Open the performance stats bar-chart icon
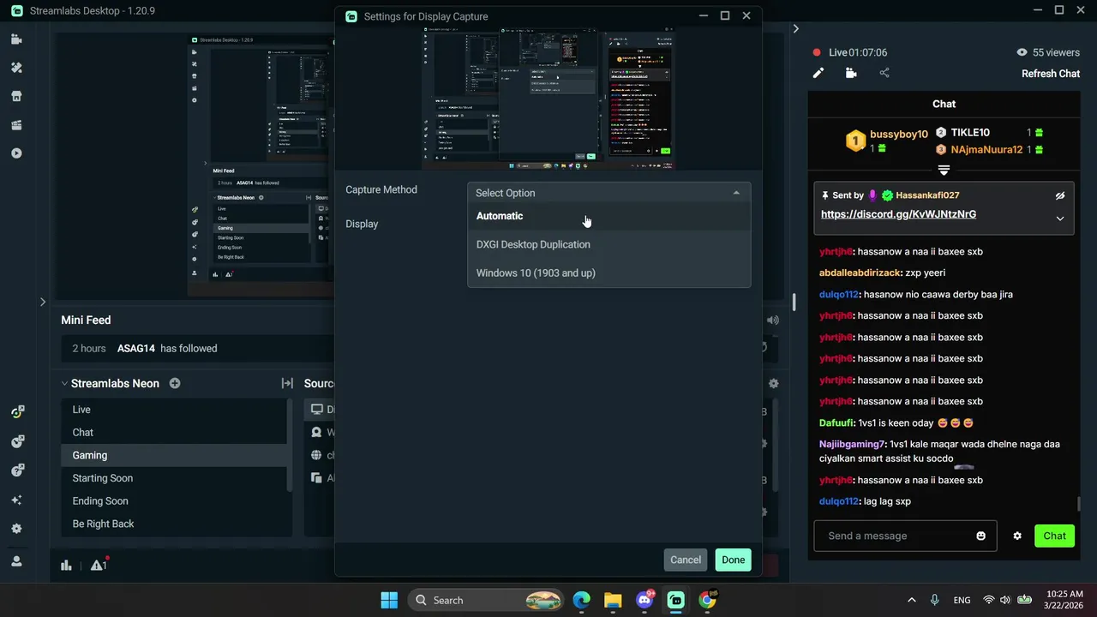This screenshot has width=1097, height=617. (x=66, y=565)
